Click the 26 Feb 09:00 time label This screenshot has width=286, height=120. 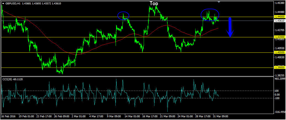tap(62, 116)
